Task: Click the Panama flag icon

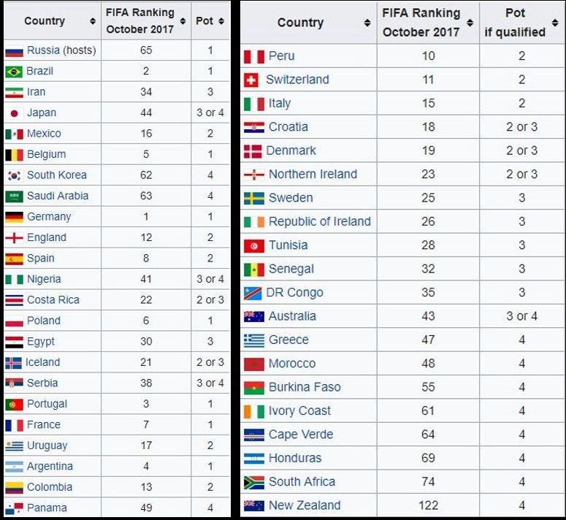Action: 14,508
